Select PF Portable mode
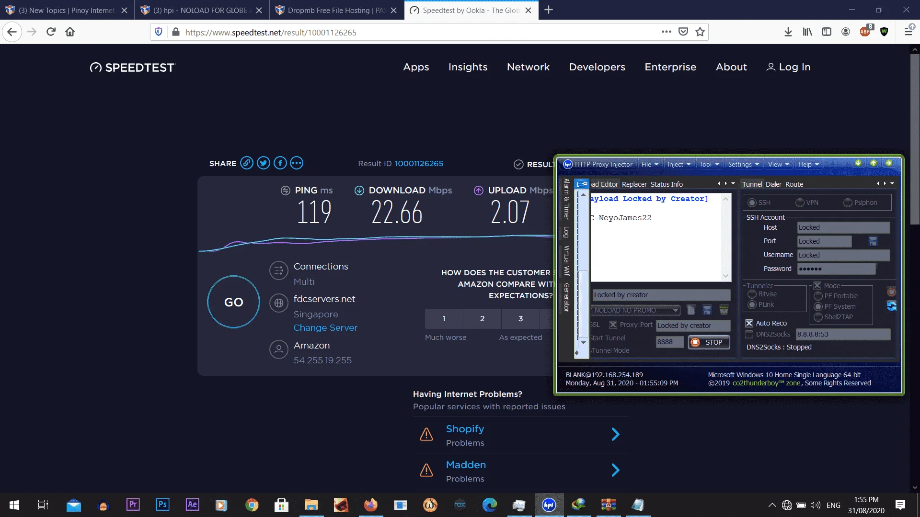The image size is (920, 517). [818, 296]
